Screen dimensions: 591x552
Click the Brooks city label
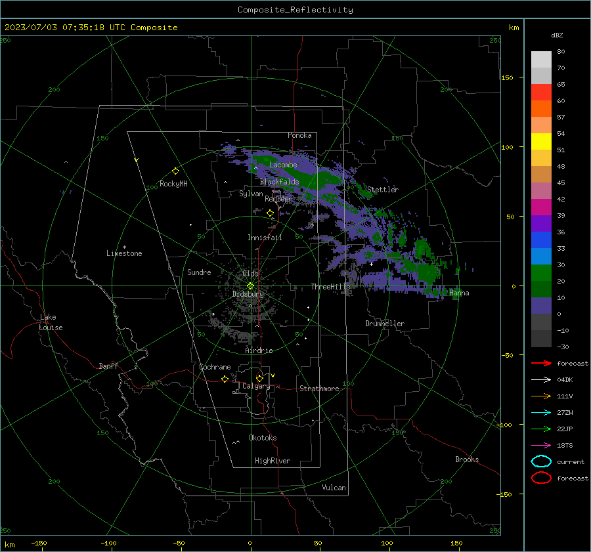click(467, 459)
